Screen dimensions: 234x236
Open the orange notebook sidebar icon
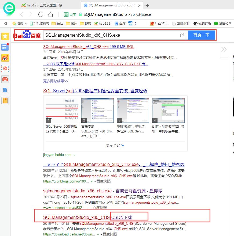pyautogui.click(x=5, y=100)
